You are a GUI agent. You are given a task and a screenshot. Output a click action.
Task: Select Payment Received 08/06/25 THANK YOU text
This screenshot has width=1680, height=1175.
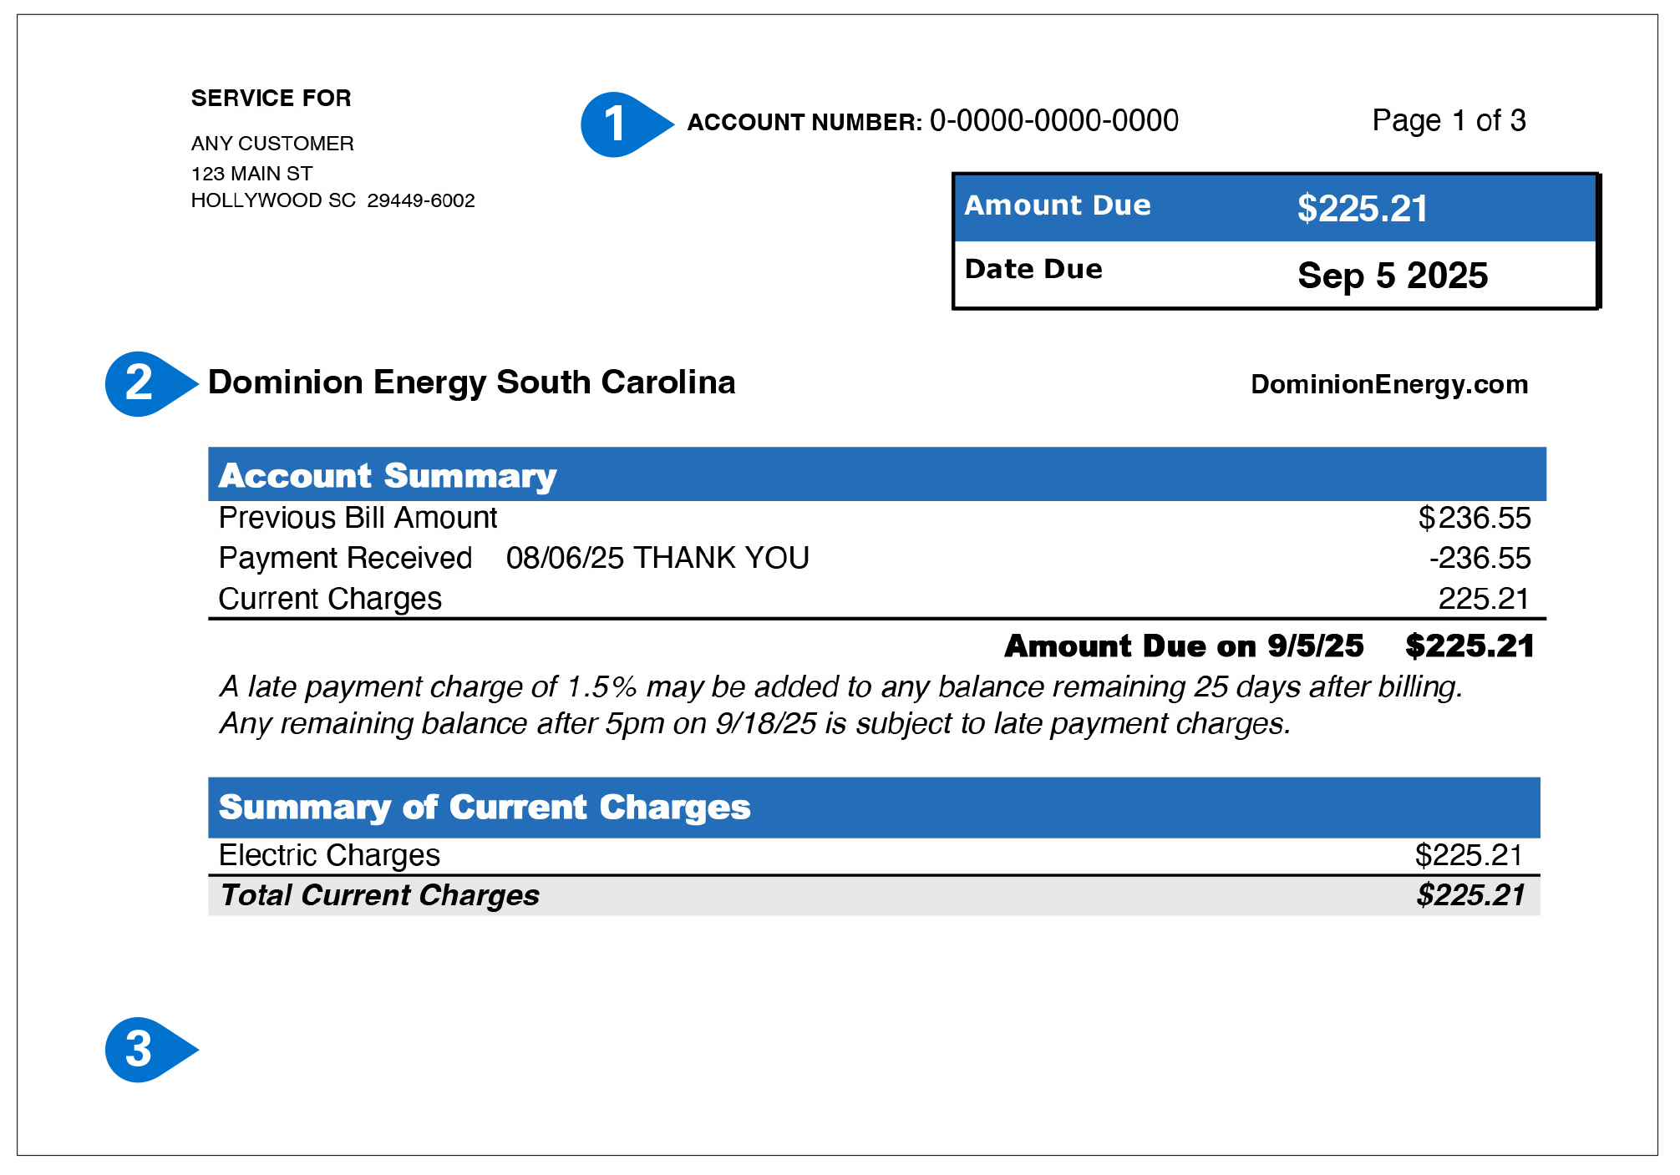point(514,558)
